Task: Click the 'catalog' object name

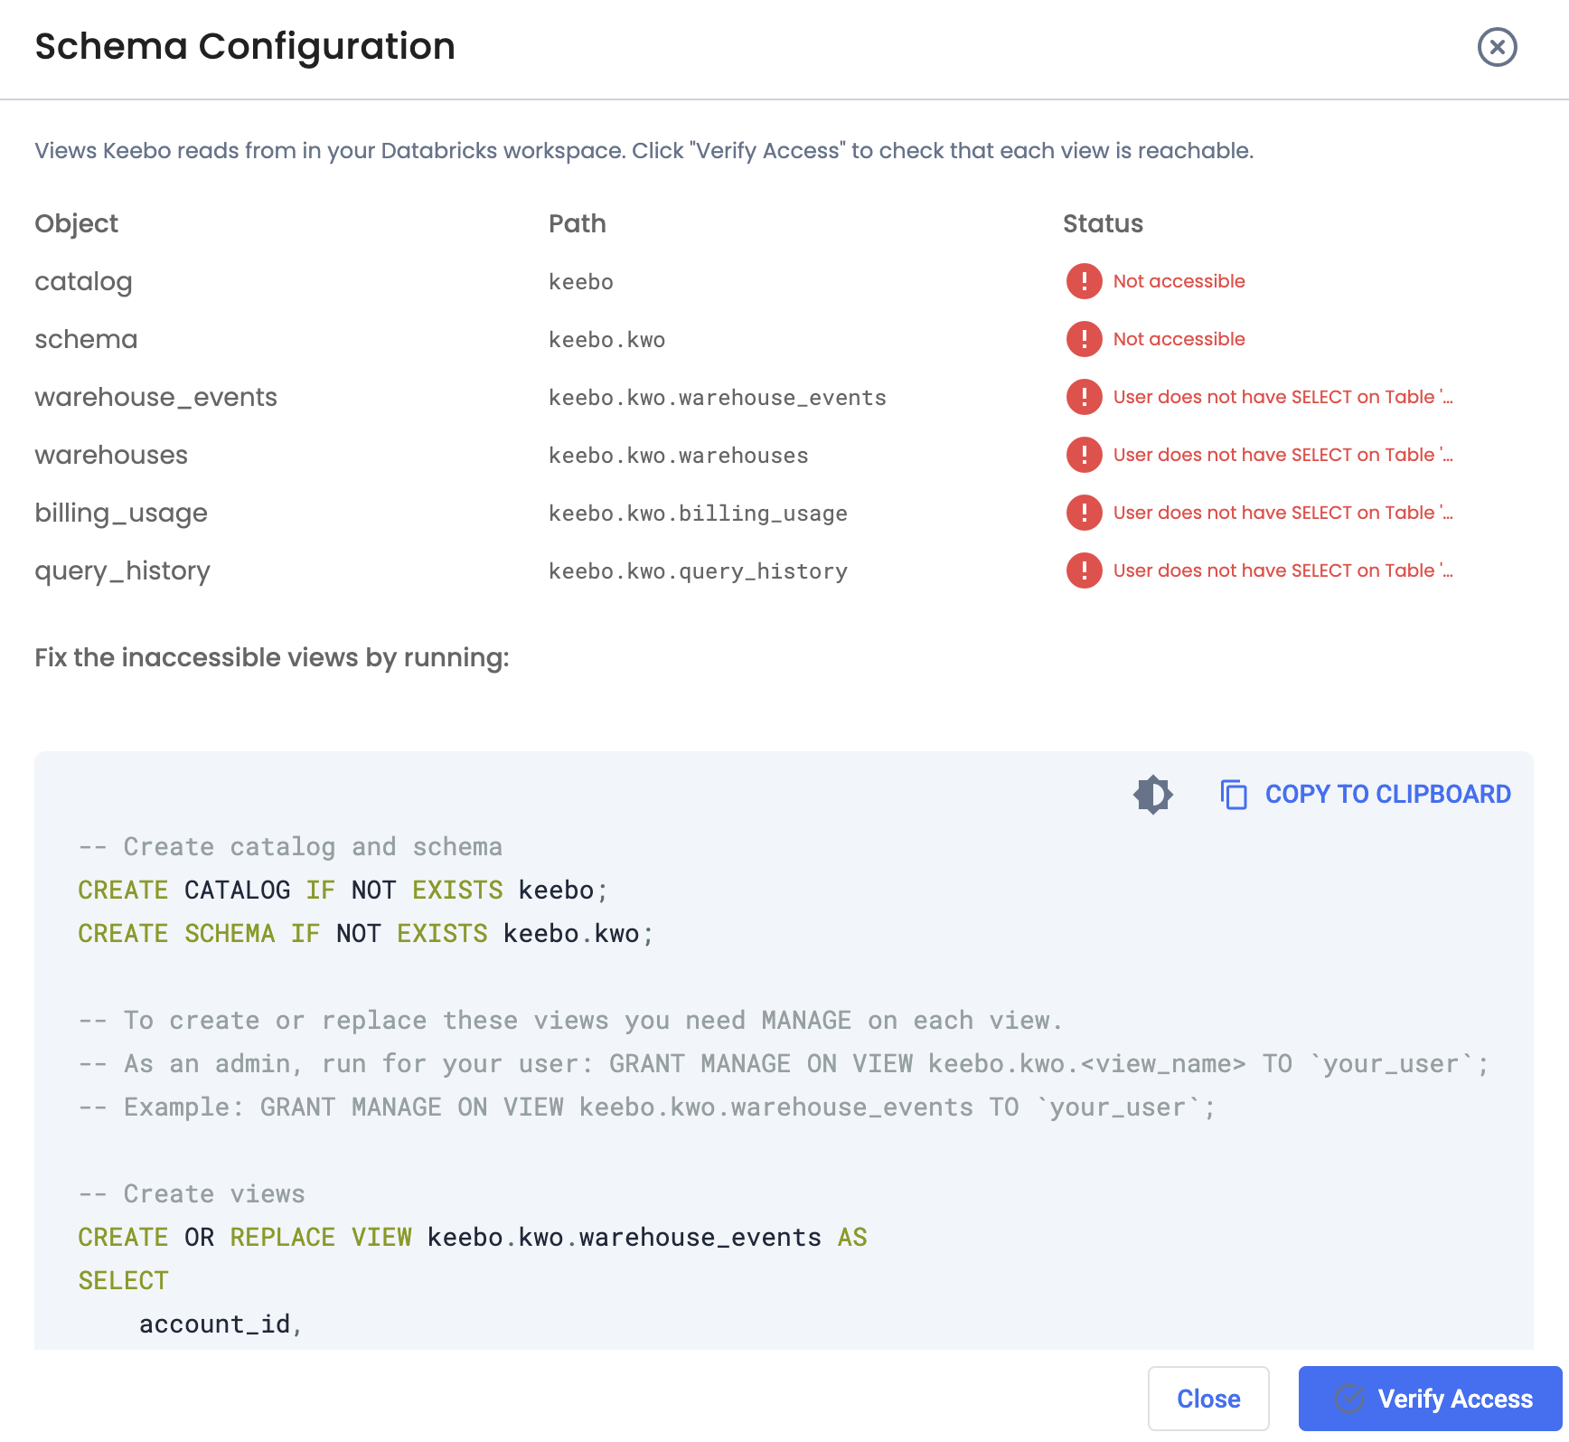Action: (x=83, y=282)
